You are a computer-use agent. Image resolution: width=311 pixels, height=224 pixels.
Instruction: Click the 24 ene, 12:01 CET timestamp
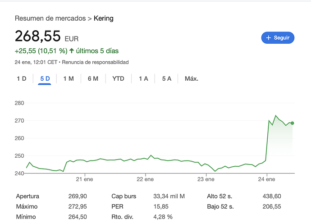tap(36, 62)
